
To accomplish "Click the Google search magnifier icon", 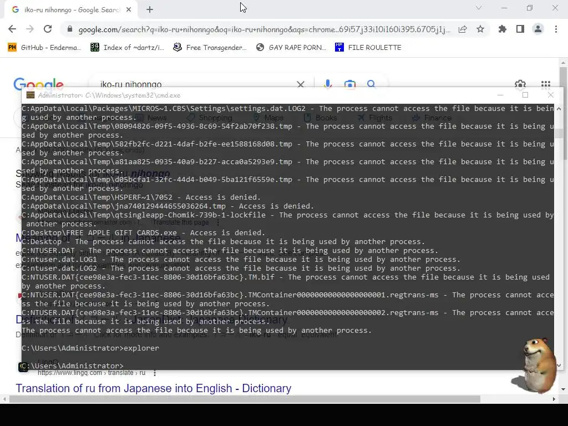I will point(371,84).
